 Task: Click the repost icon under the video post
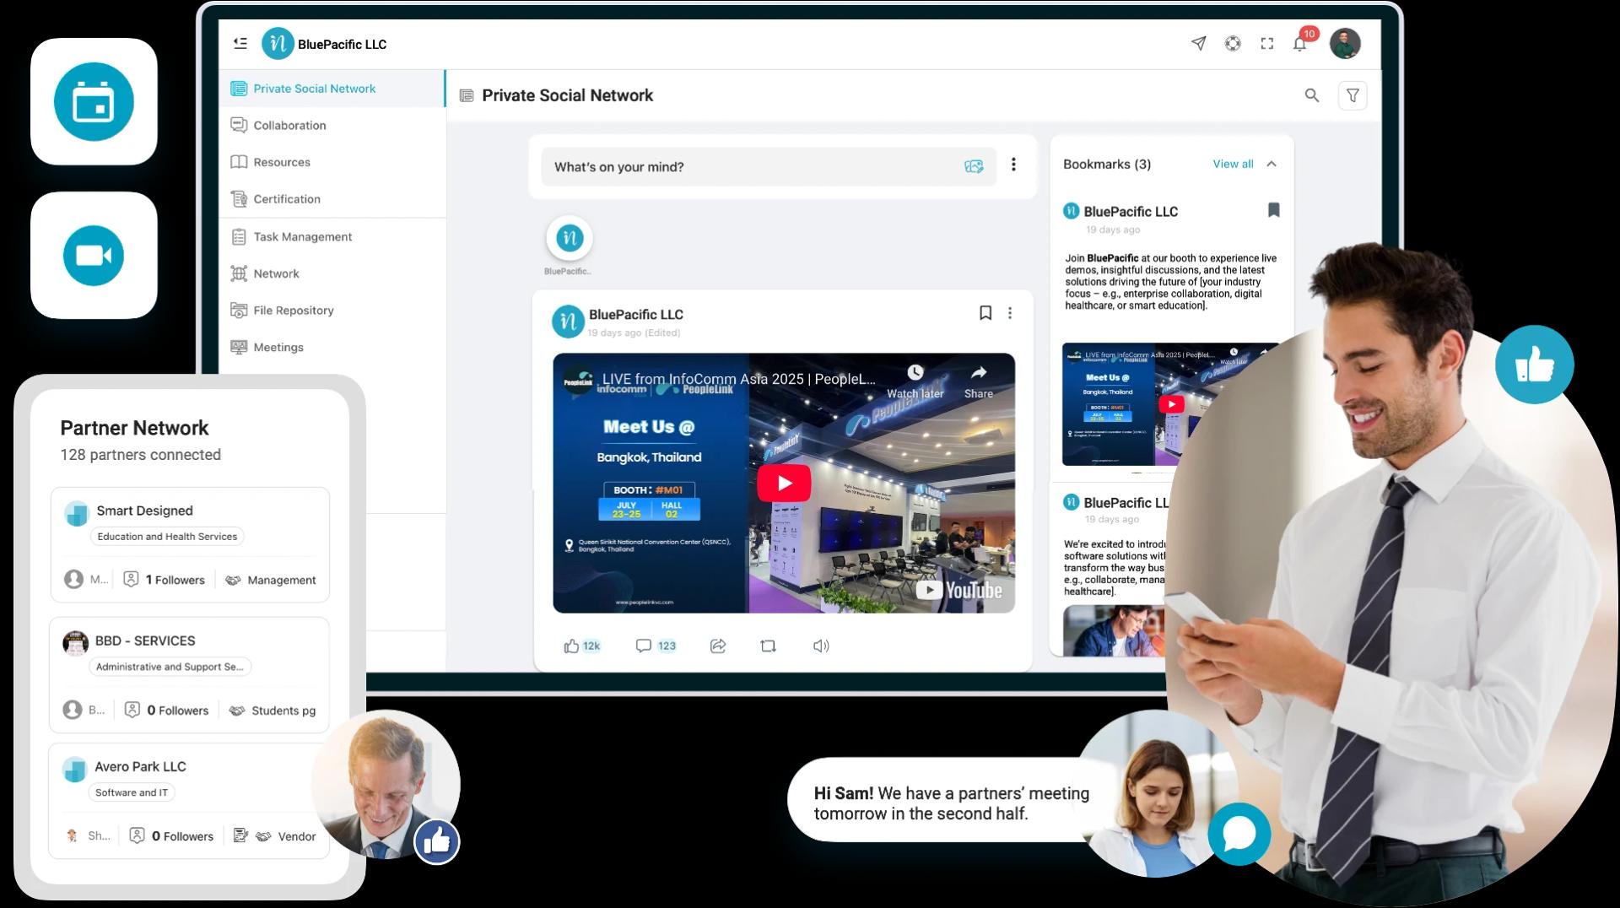pos(768,646)
